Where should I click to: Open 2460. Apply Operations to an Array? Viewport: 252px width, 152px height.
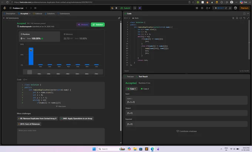[x=77, y=119]
